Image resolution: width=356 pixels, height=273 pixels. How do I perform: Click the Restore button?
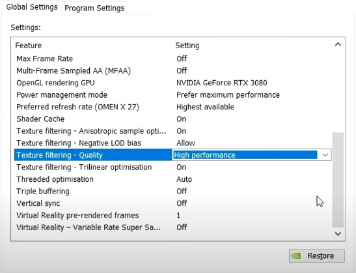pos(317,255)
